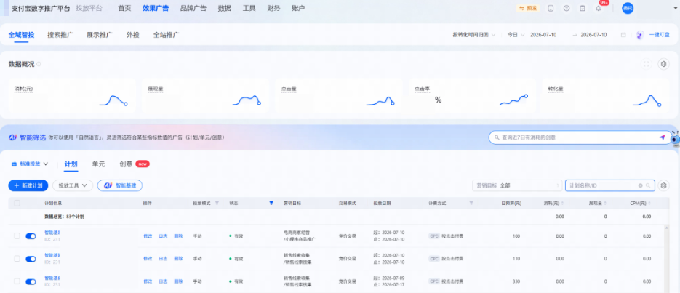The image size is (680, 293).
Task: Open the help question-mark icon
Action: coord(567,8)
